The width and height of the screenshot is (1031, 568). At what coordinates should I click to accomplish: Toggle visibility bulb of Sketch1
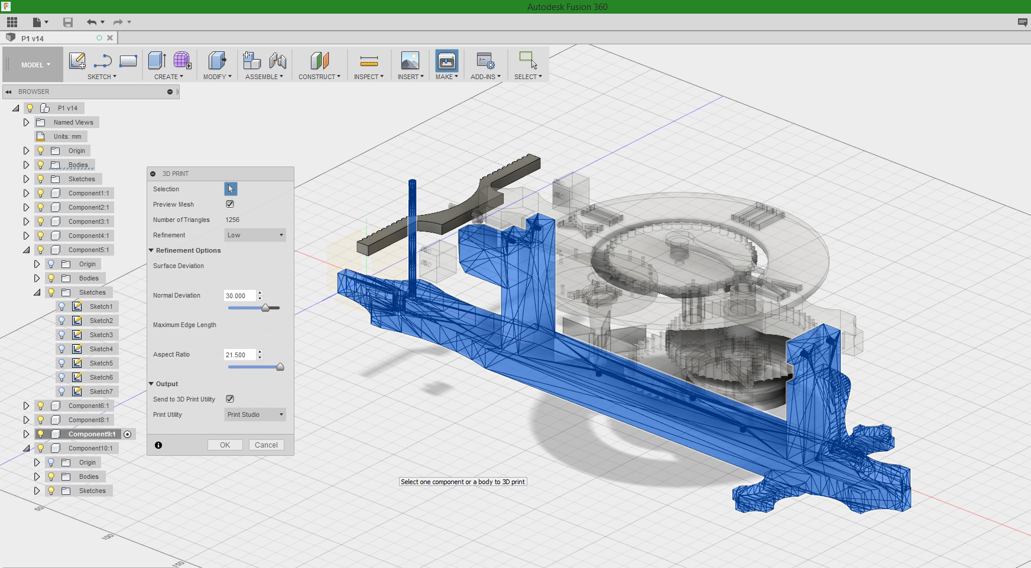(x=62, y=306)
